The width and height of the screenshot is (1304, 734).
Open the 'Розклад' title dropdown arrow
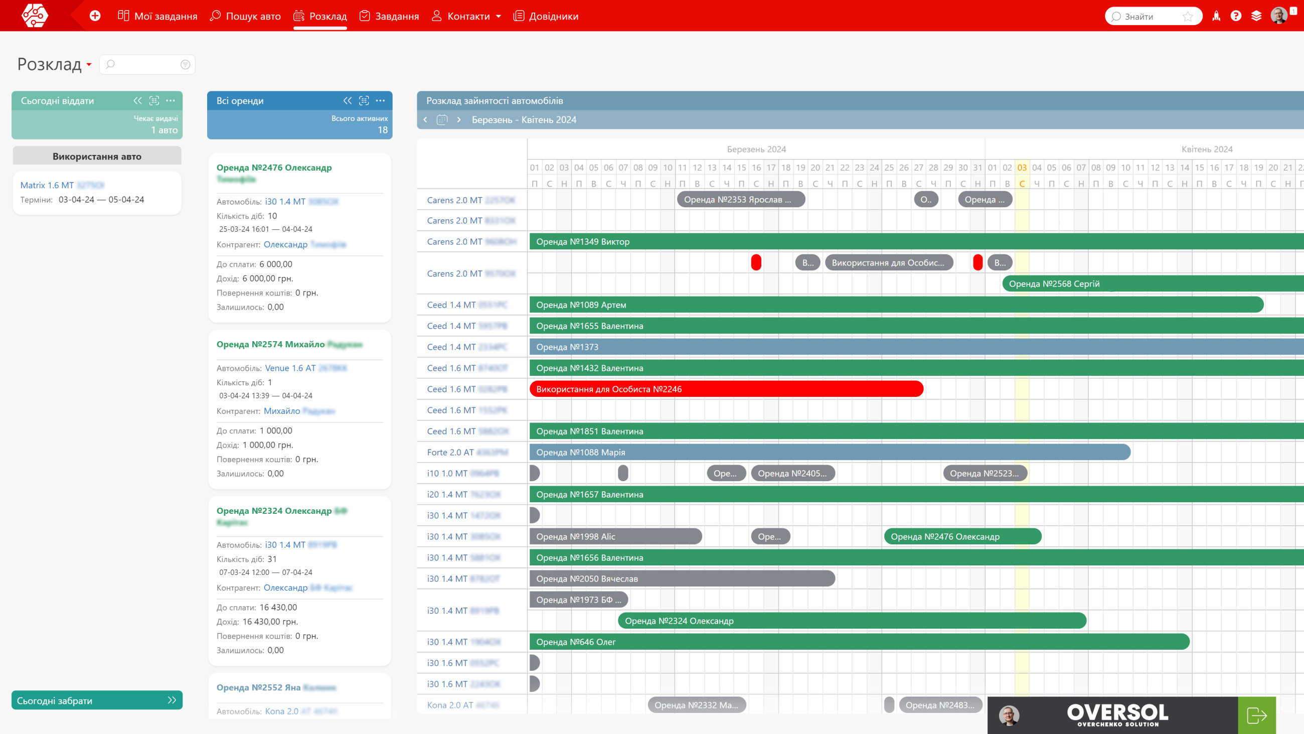(x=89, y=64)
